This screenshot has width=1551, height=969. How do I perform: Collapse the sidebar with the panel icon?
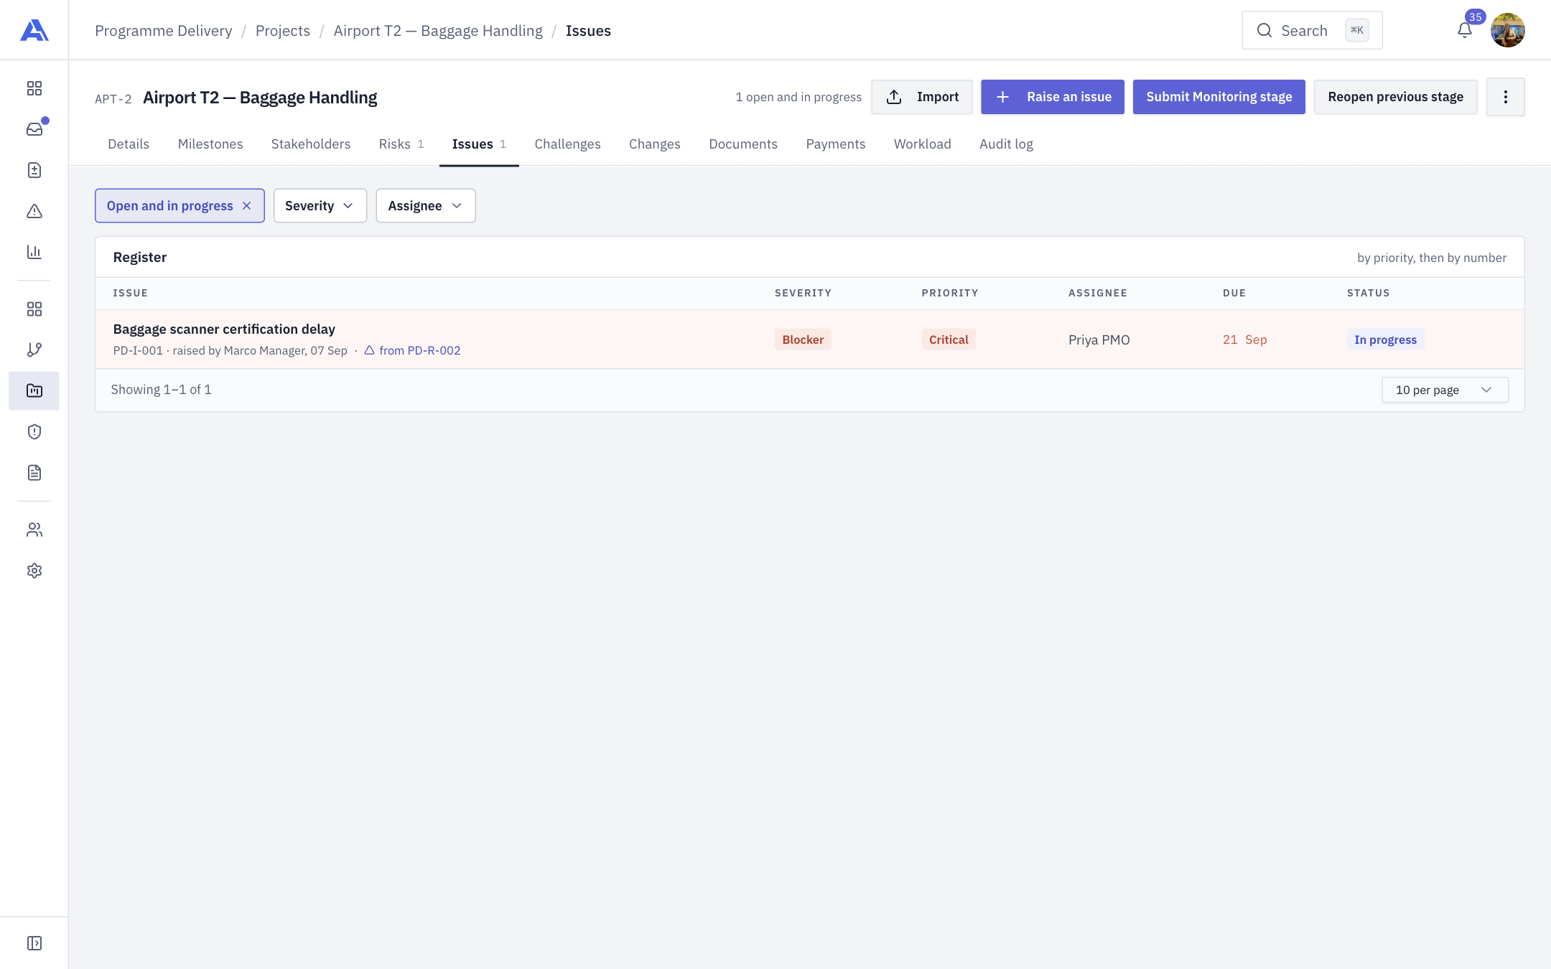point(34,943)
